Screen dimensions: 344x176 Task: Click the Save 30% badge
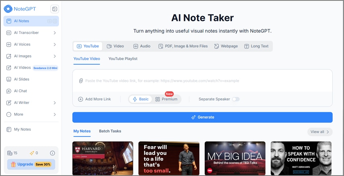coord(43,164)
